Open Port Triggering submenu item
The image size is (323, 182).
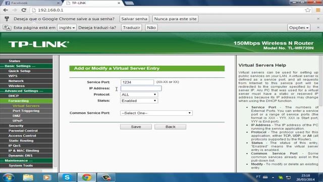tap(26, 111)
